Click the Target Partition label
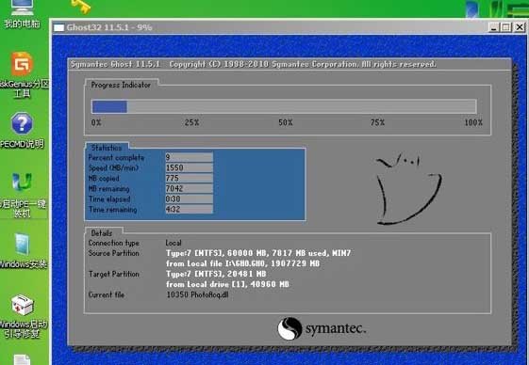 tap(114, 274)
